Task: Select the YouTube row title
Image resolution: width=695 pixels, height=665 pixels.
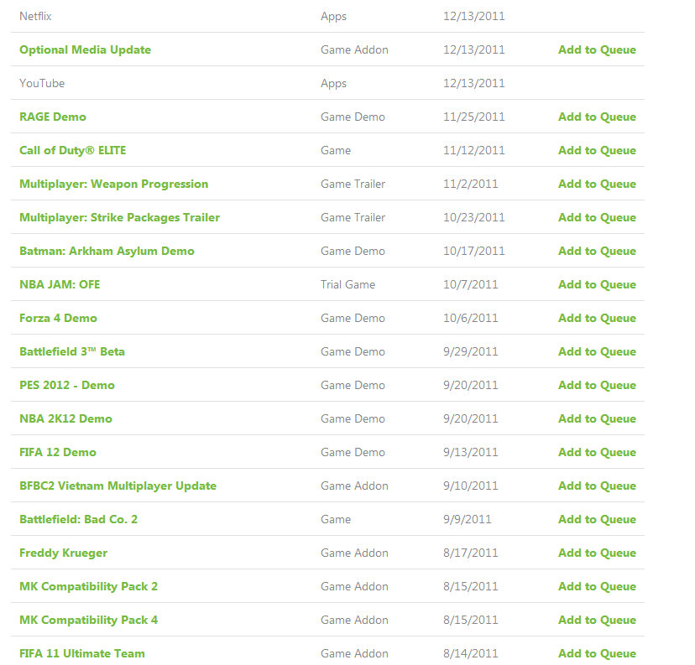Action: (42, 83)
